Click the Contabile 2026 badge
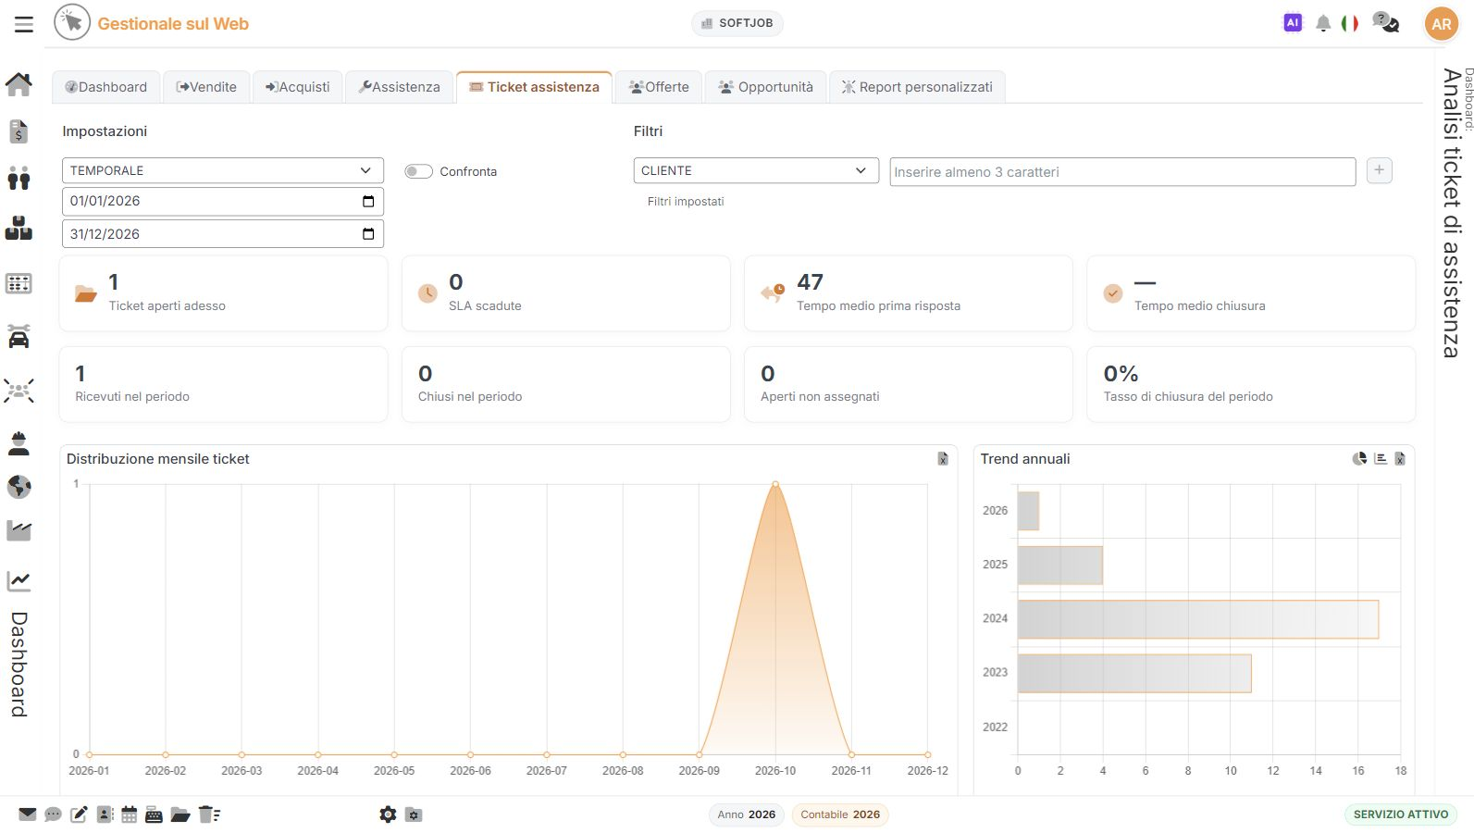The image size is (1474, 833). coord(840,814)
